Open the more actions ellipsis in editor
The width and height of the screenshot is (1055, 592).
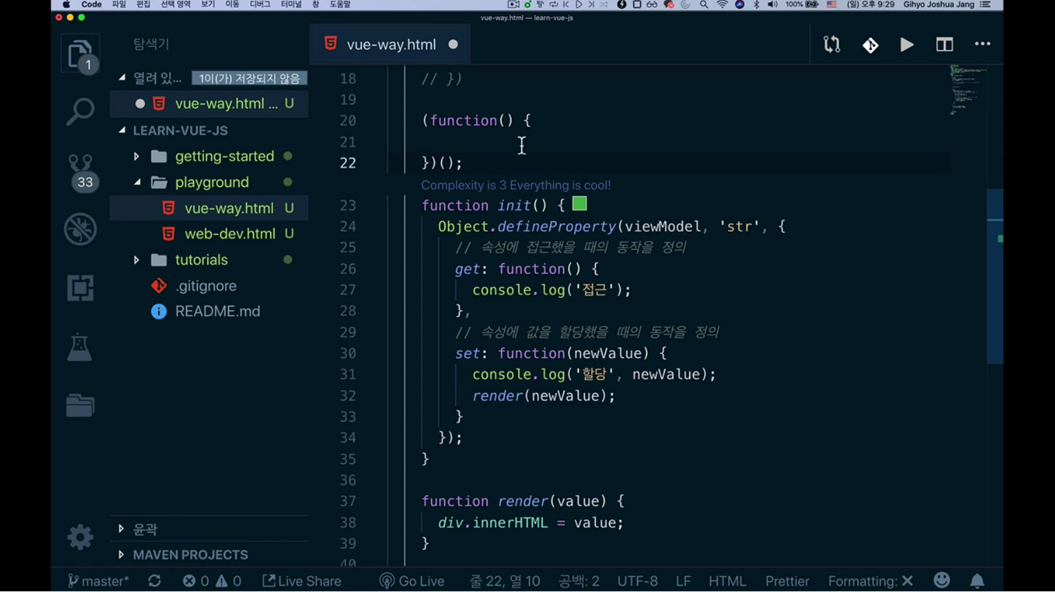pos(982,44)
